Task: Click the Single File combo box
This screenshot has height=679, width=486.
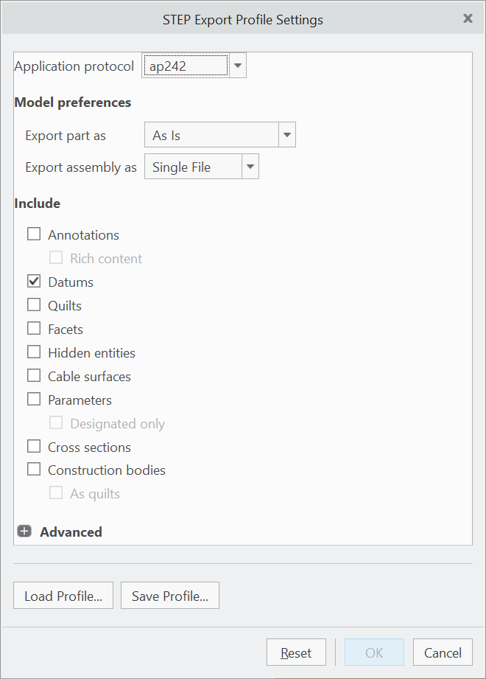Action: [193, 167]
